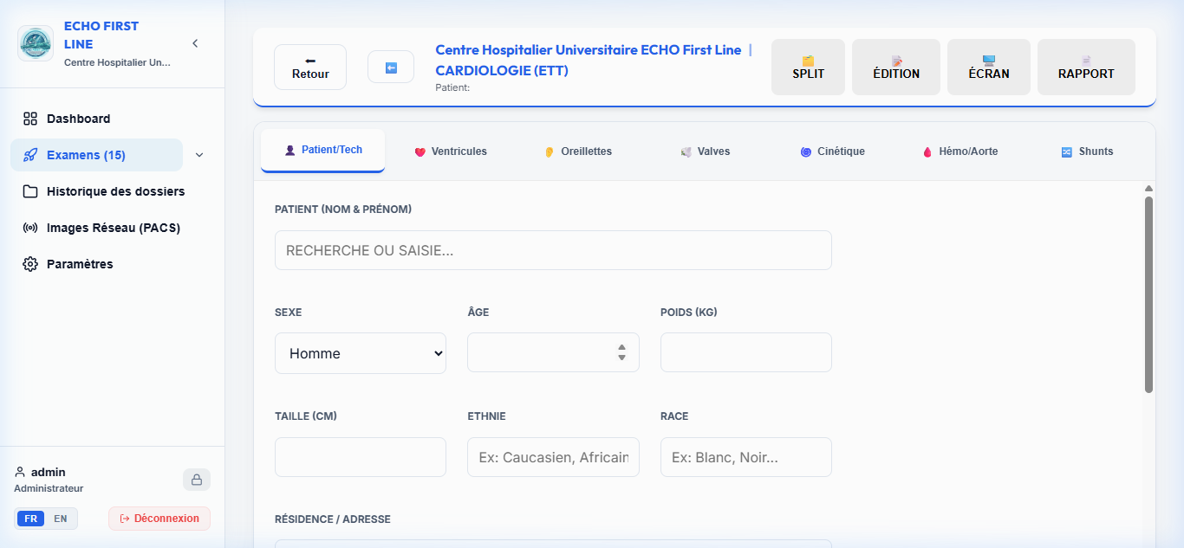Focus the patient name search field
Viewport: 1184px width, 548px height.
tap(553, 250)
